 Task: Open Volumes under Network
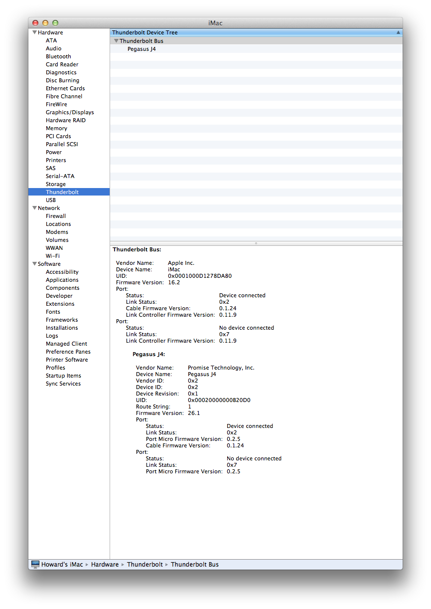click(x=57, y=240)
